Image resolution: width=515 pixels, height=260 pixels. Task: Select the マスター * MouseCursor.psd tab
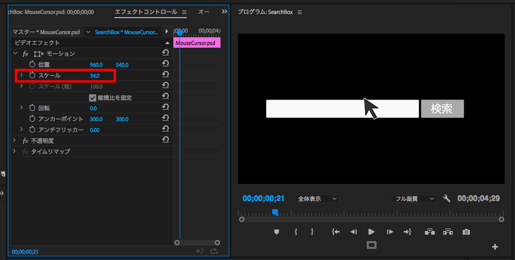[x=47, y=32]
